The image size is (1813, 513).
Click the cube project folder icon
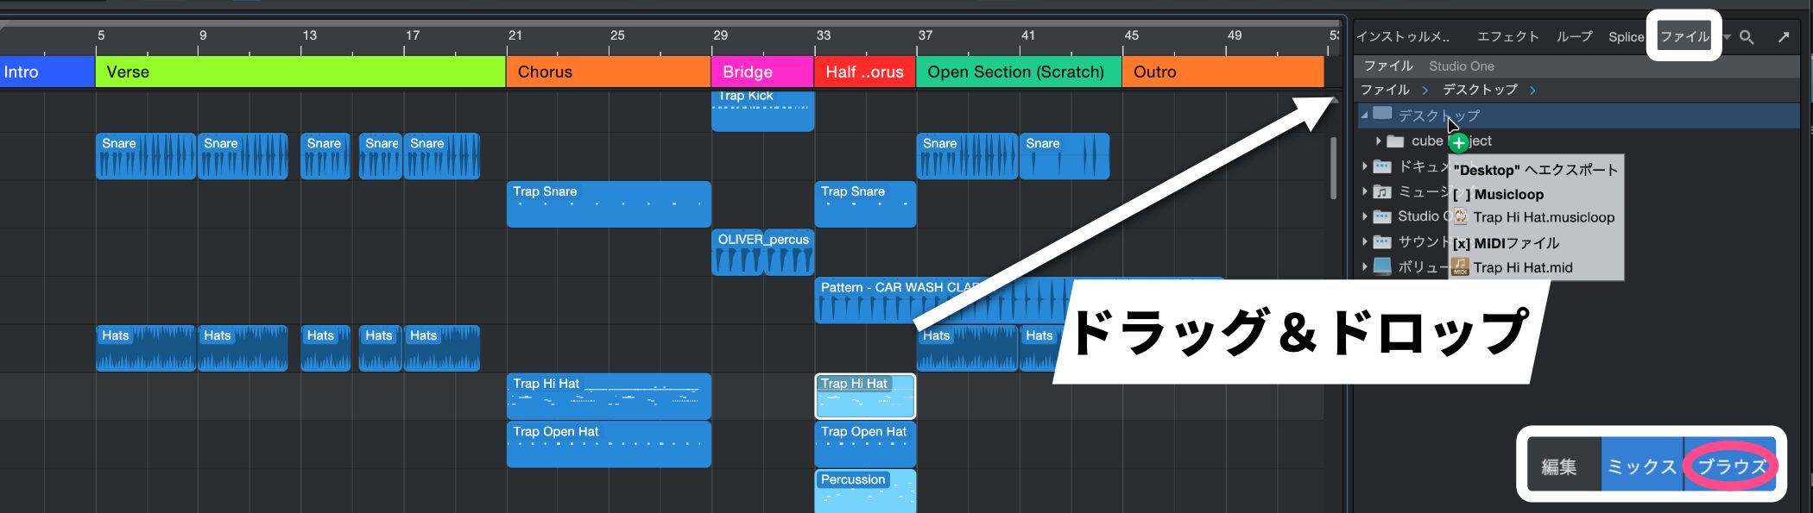point(1396,141)
